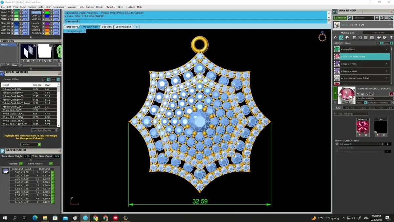Select the a Sapphire Violet material
Image resolution: width=394 pixels, height=222 pixels.
(361, 71)
